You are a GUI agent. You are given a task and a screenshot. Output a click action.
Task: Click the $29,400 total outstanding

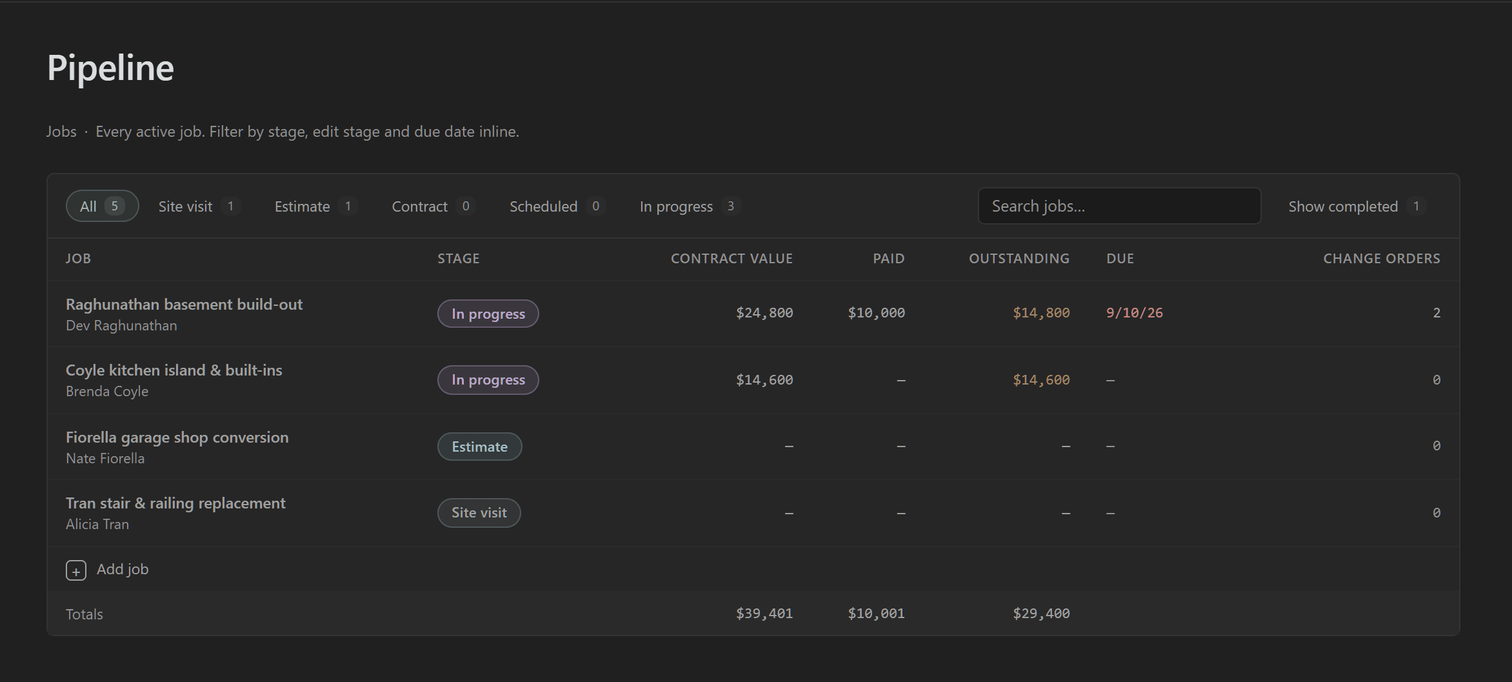[x=1041, y=614]
